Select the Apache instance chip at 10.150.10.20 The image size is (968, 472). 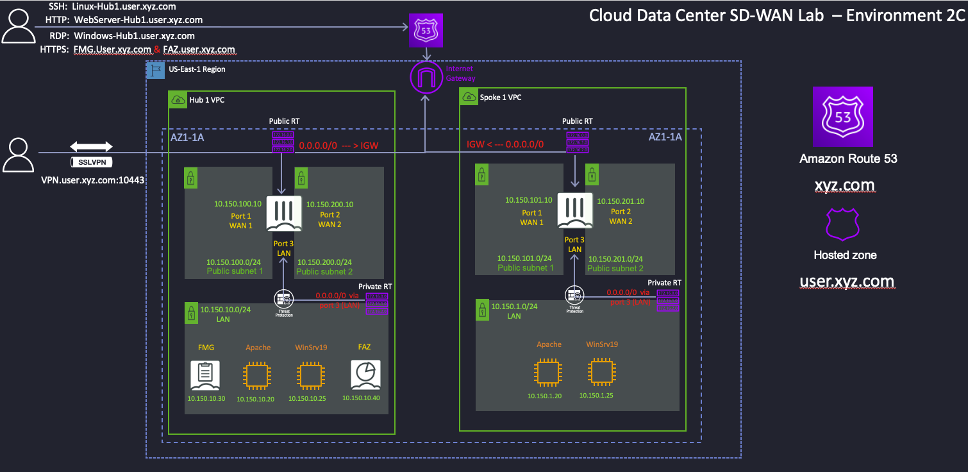(x=257, y=375)
